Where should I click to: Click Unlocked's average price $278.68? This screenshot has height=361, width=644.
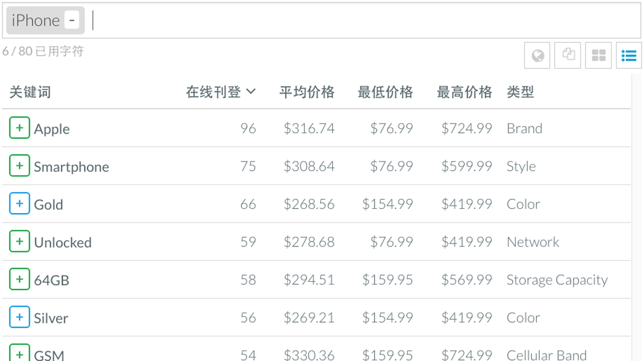pyautogui.click(x=309, y=242)
